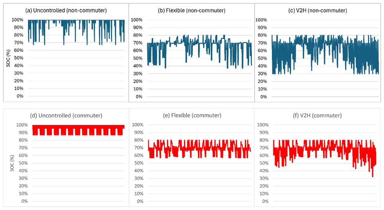
Task: Click the 40% tick label in Uncontrolled (non-commuter) chart
Action: (18, 66)
